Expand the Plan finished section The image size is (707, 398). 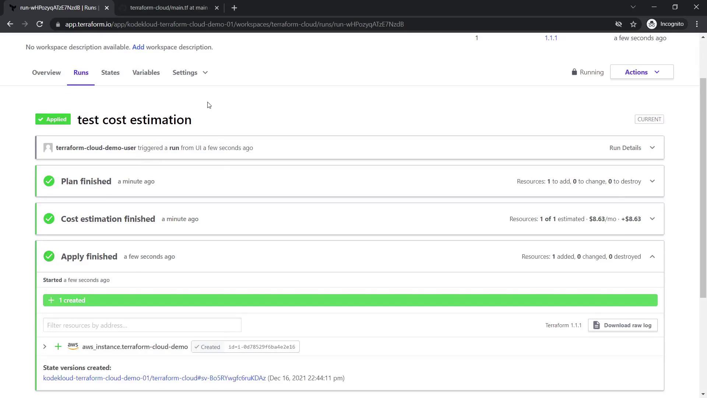652,181
